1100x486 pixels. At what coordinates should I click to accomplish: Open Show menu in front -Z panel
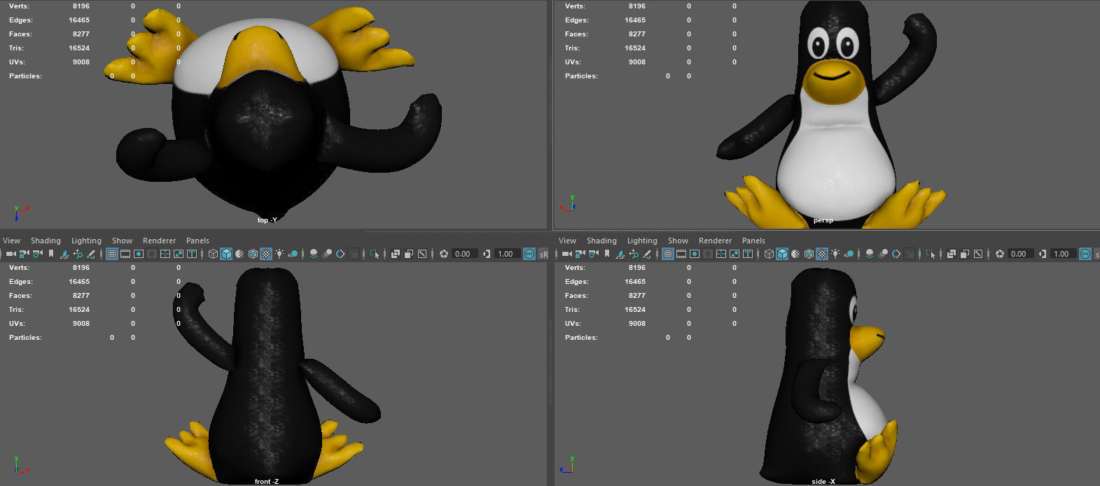(x=122, y=241)
